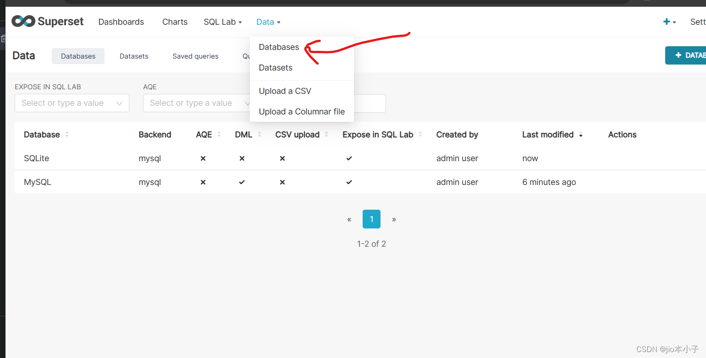Click CSV upload cross in SQLite row
The image size is (706, 358).
point(282,158)
